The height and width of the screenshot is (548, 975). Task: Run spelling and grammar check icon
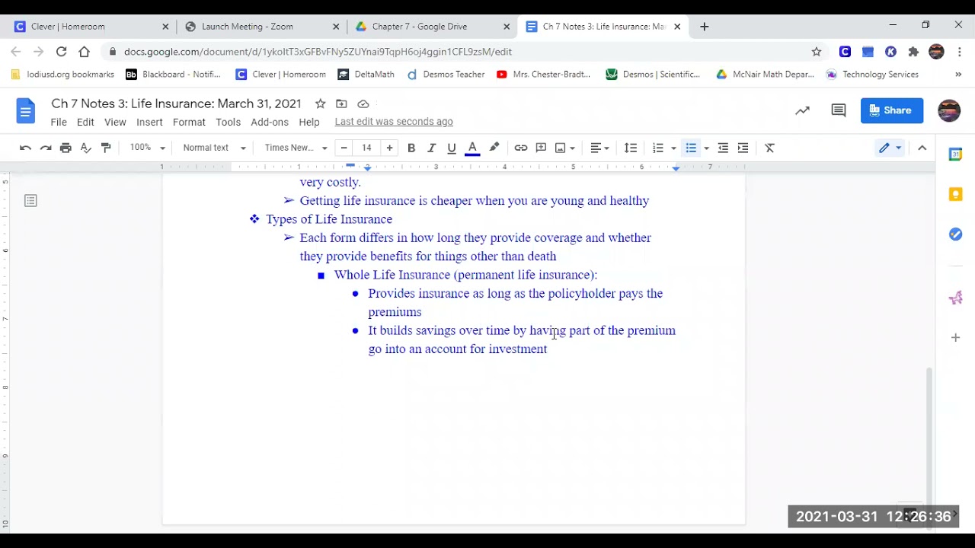(86, 148)
